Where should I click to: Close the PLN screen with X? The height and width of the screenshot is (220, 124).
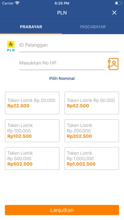click(x=114, y=13)
